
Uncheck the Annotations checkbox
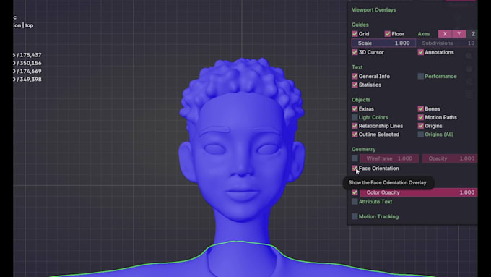point(420,52)
